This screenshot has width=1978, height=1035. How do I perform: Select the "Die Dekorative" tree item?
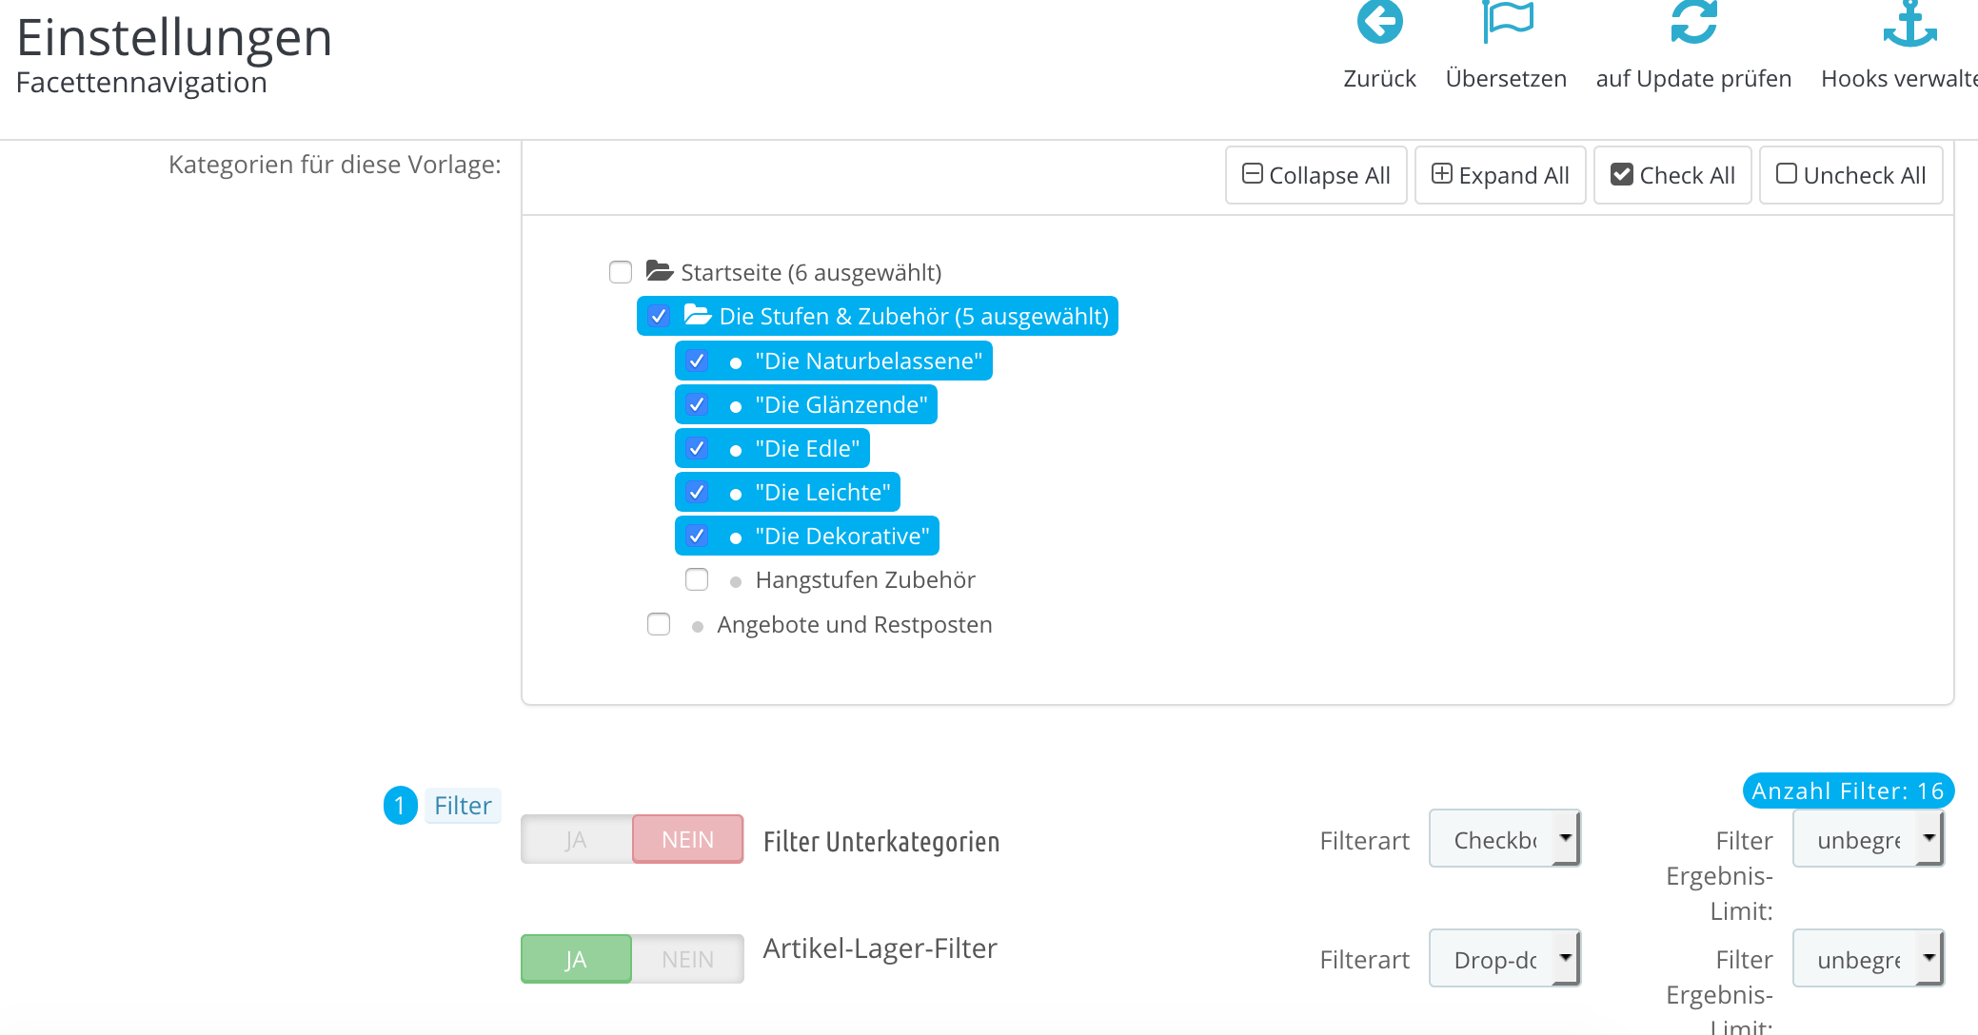[x=807, y=536]
